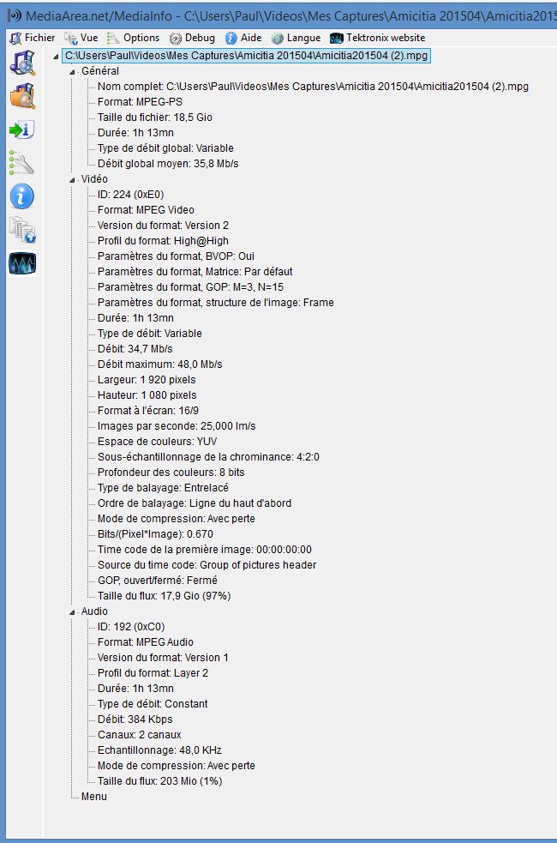Open the Debug menu

200,38
